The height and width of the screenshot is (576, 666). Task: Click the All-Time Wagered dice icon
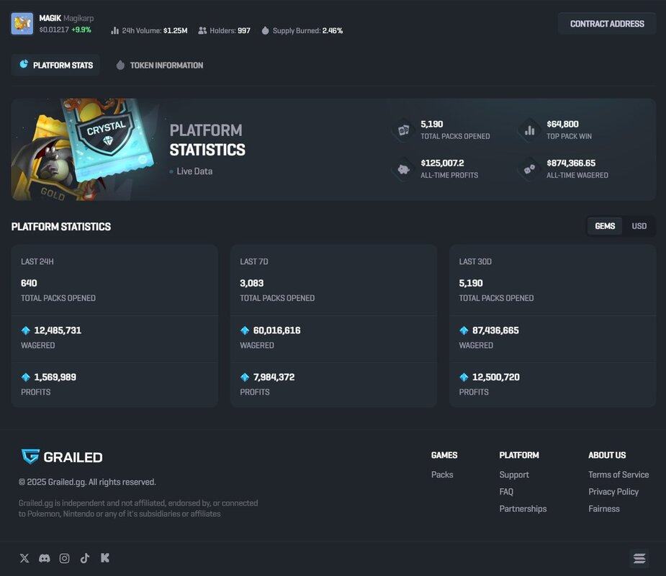(529, 169)
